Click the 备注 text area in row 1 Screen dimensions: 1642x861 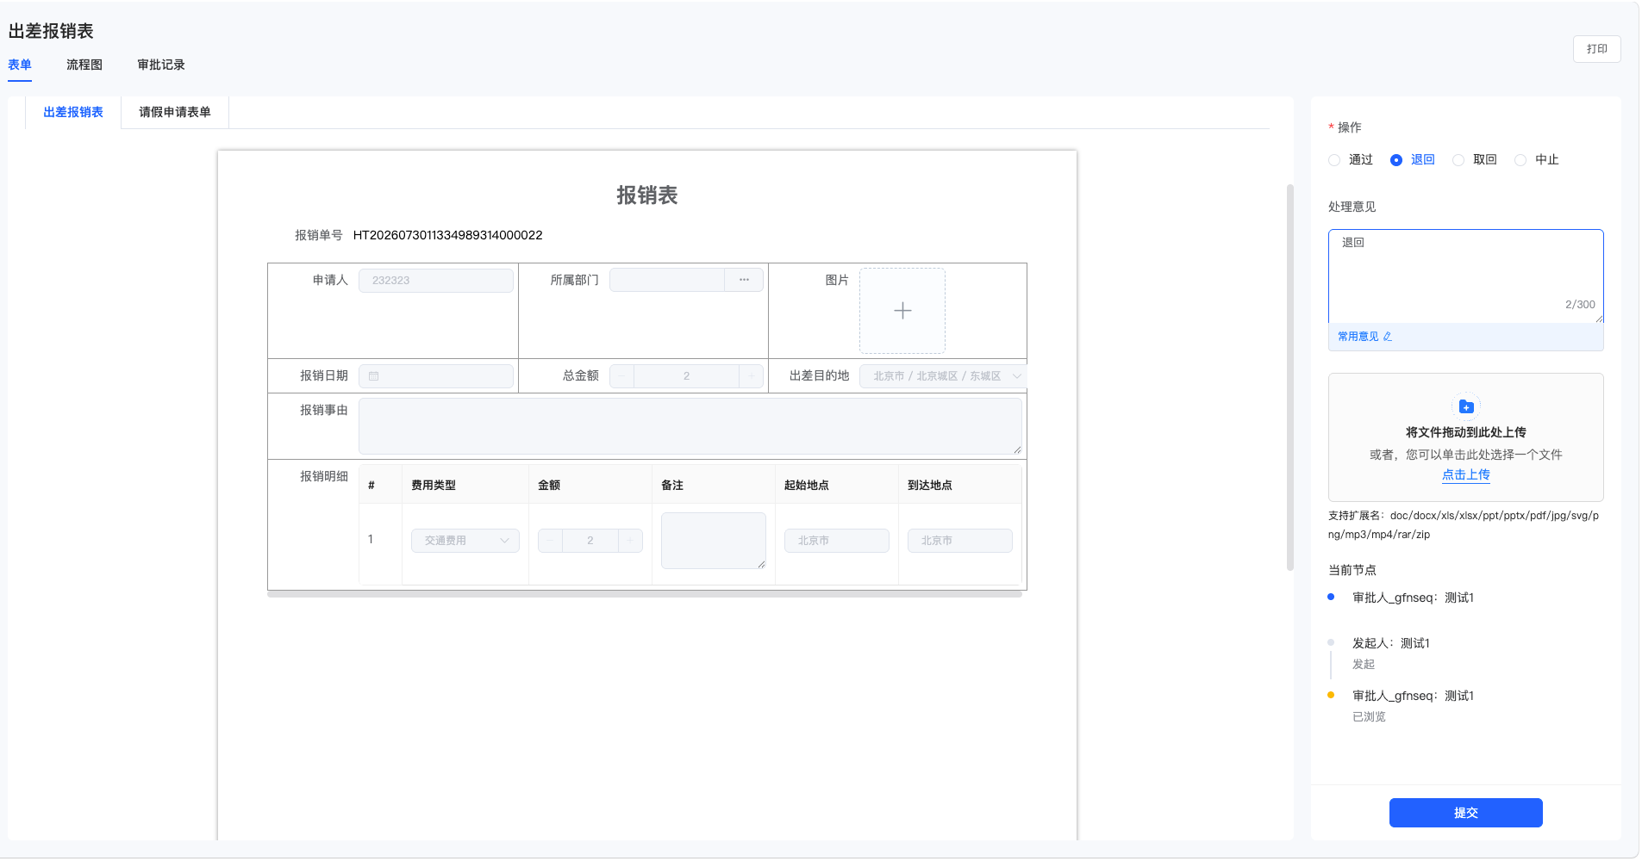click(714, 541)
